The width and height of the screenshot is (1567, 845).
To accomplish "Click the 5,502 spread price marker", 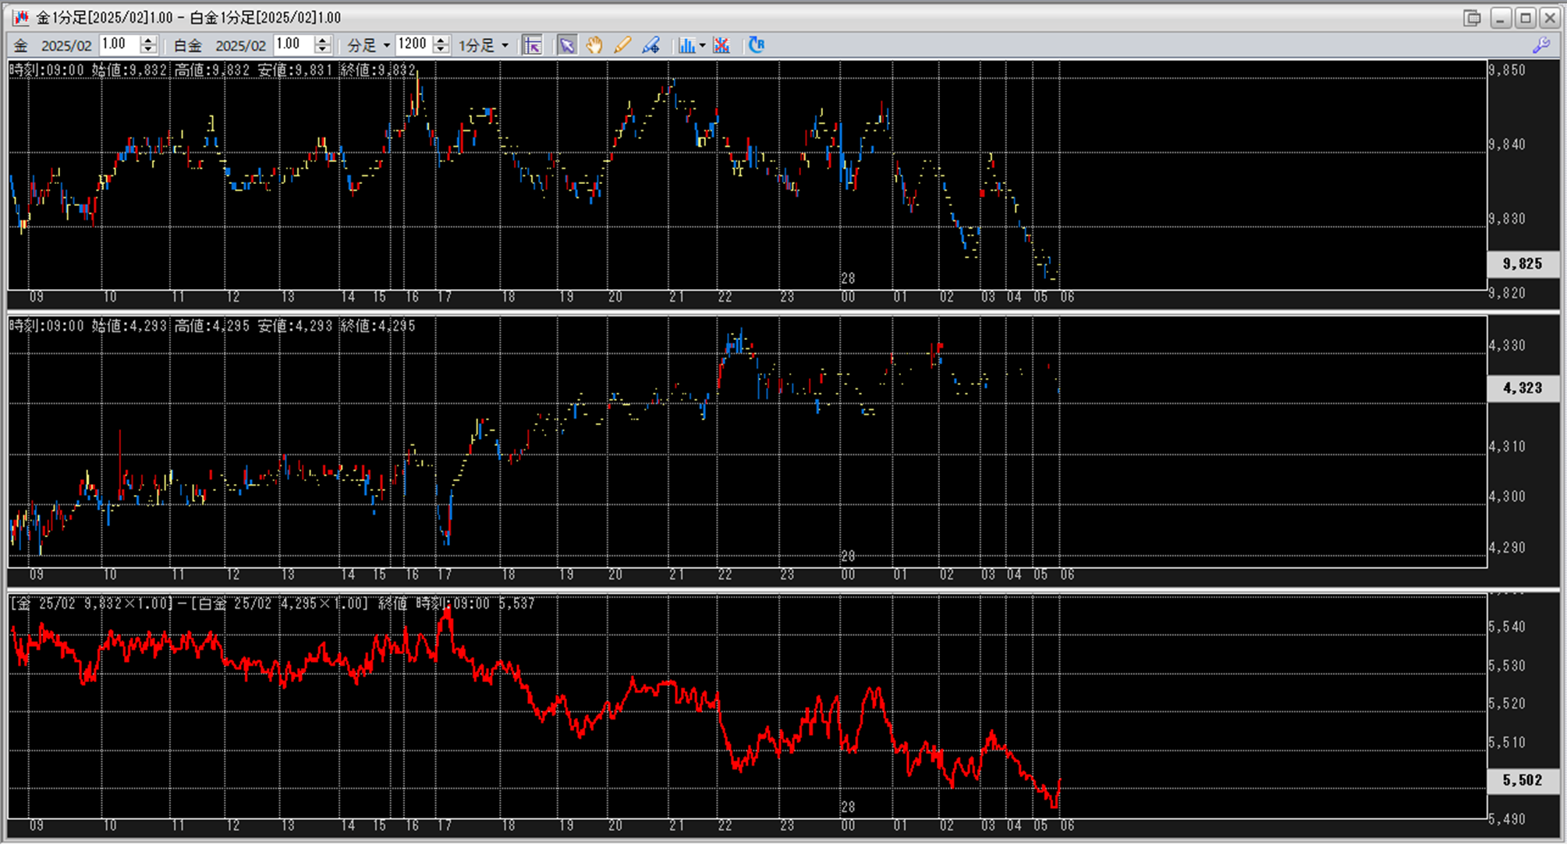I will 1522,780.
